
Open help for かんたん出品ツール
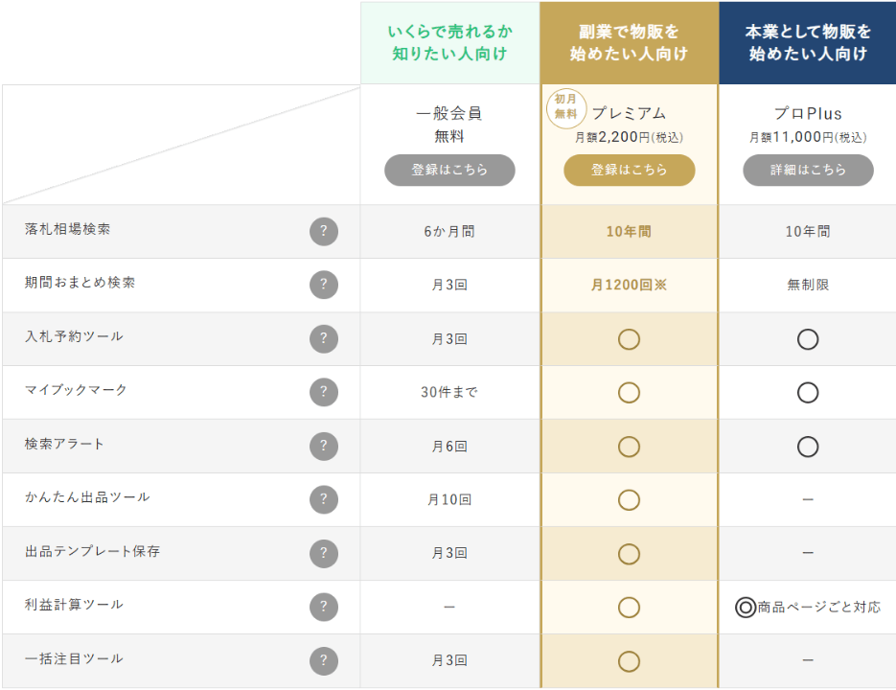click(324, 499)
